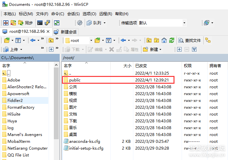Click the remote panel open directory icon
The height and width of the screenshot is (160, 228).
(x=97, y=40)
